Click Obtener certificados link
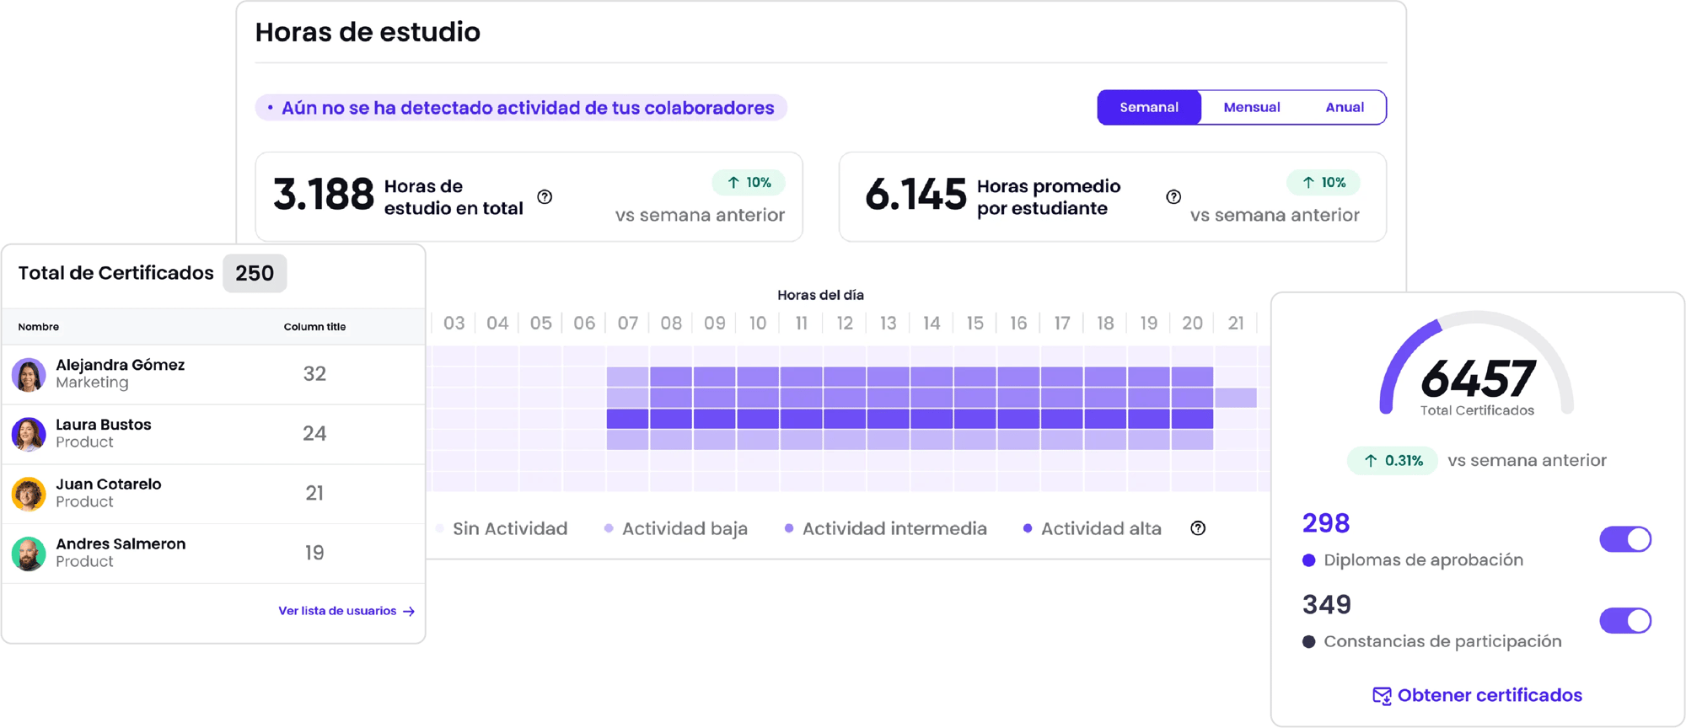Screen dimensions: 1686x728 1489,696
